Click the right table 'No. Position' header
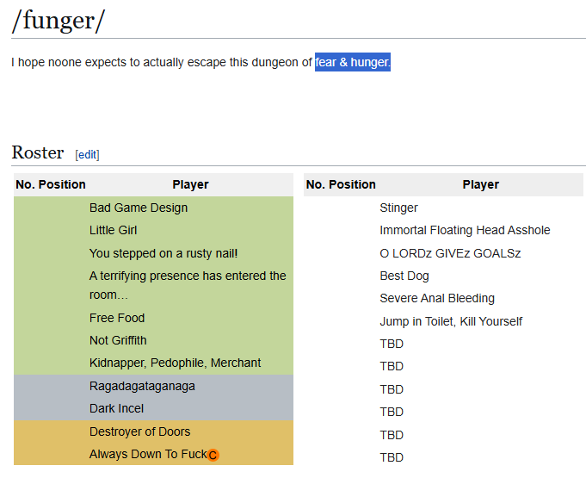 (341, 184)
